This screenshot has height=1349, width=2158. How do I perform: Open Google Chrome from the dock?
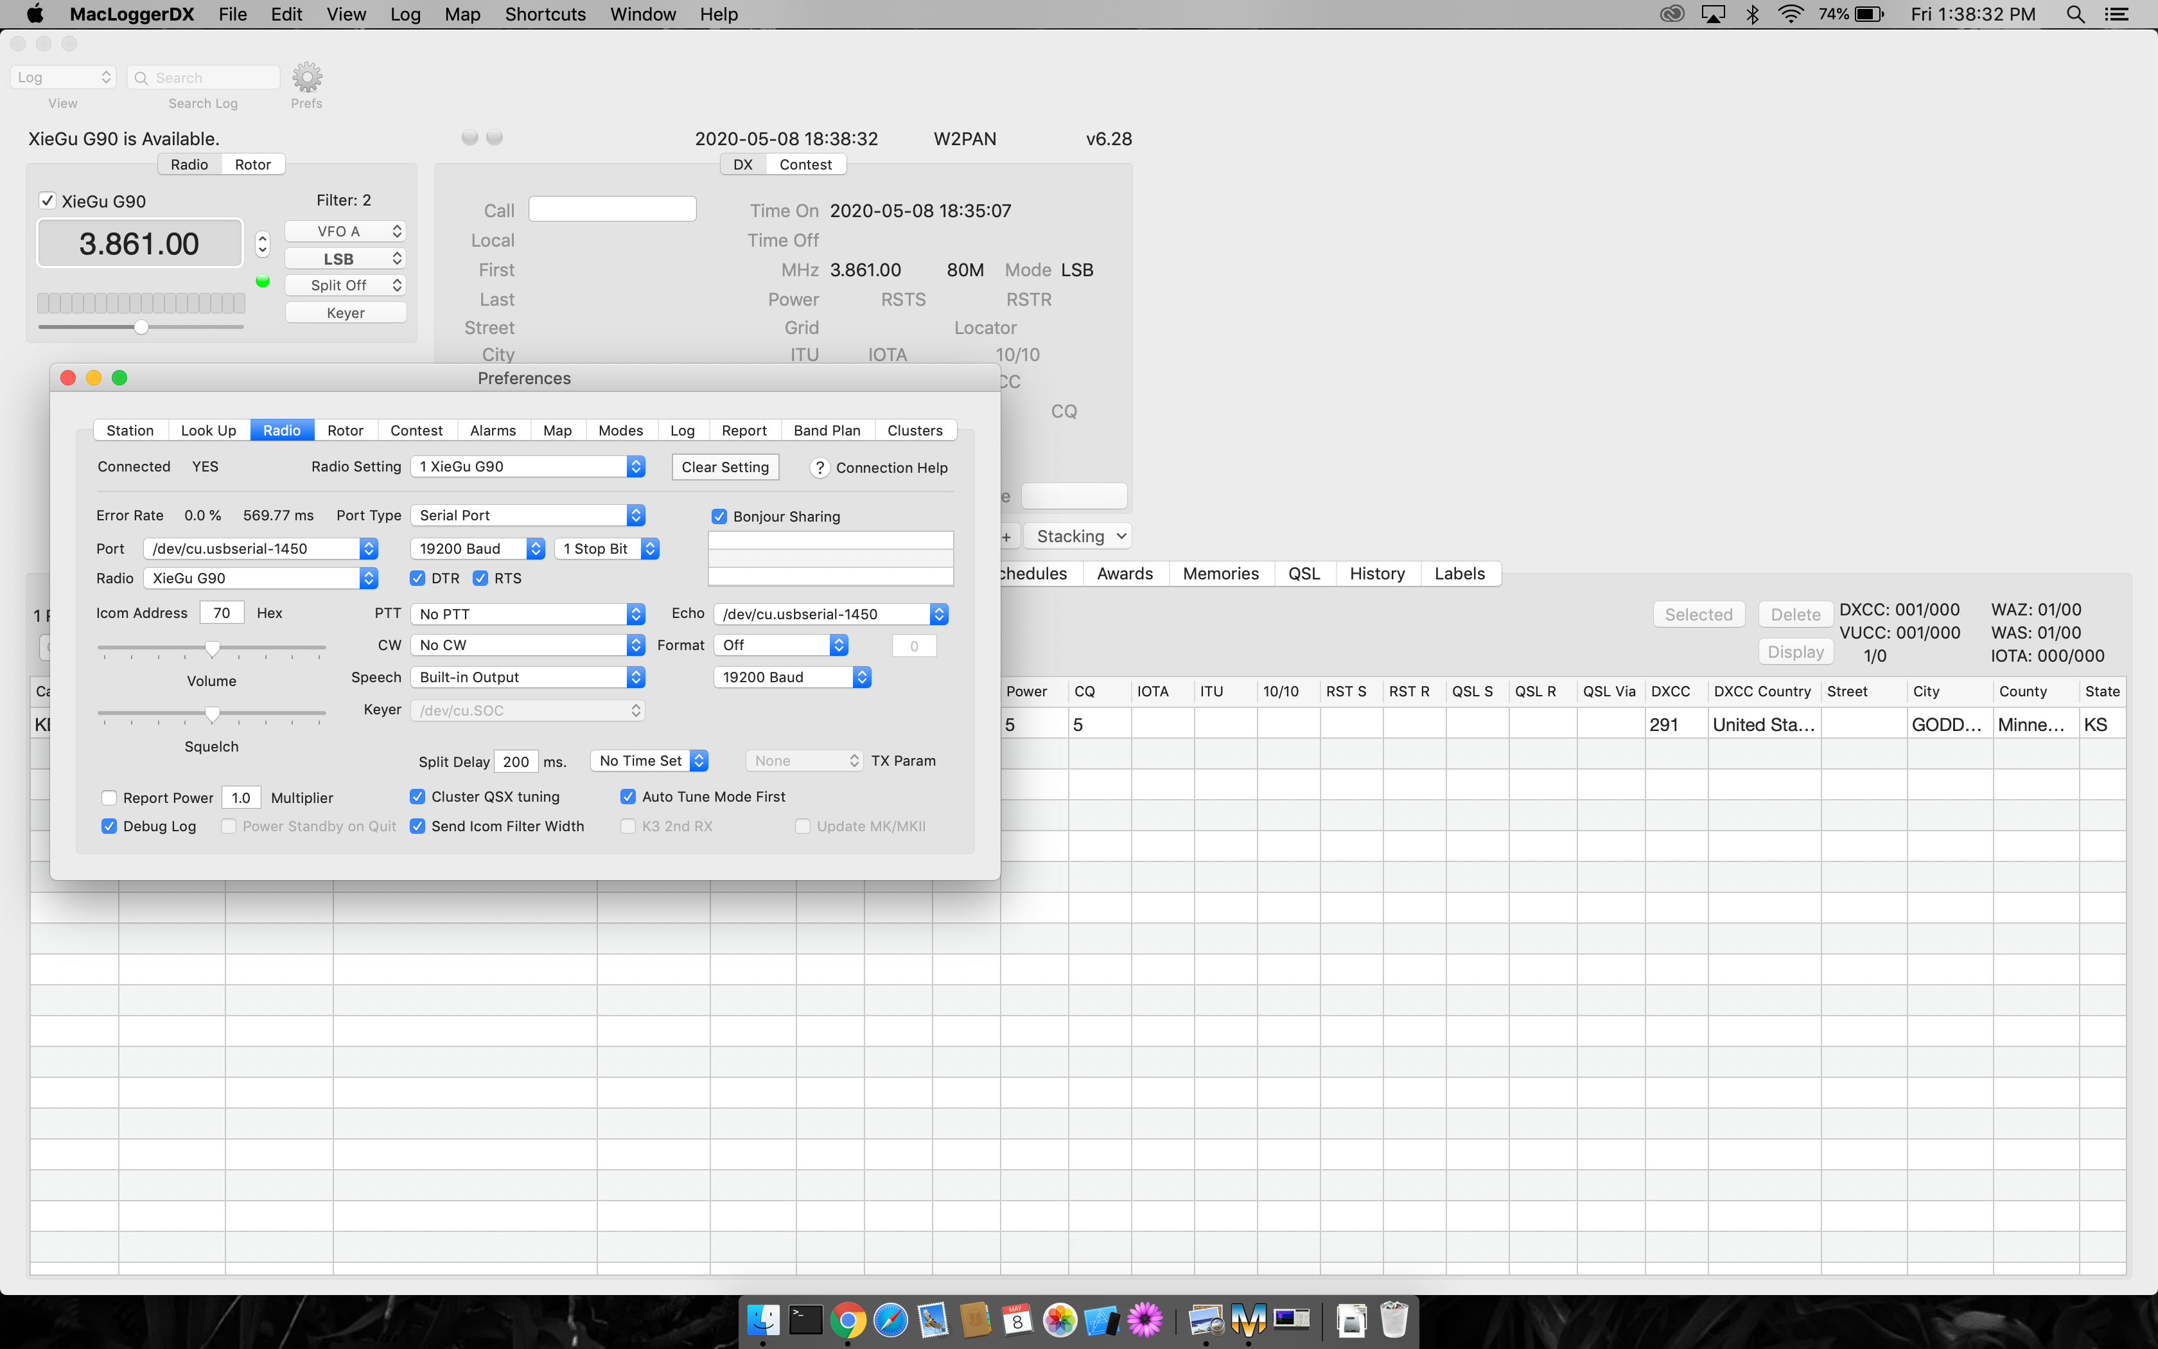pos(848,1319)
